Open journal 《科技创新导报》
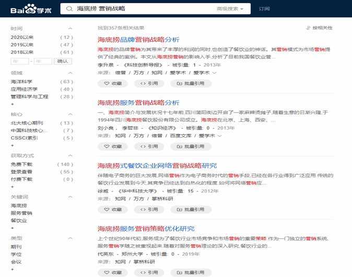352x277 pixels. coord(143,65)
